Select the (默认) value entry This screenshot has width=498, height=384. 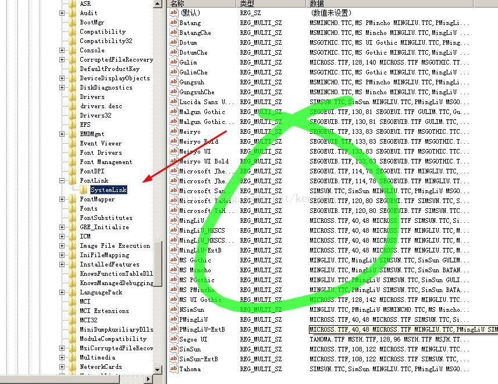click(190, 13)
